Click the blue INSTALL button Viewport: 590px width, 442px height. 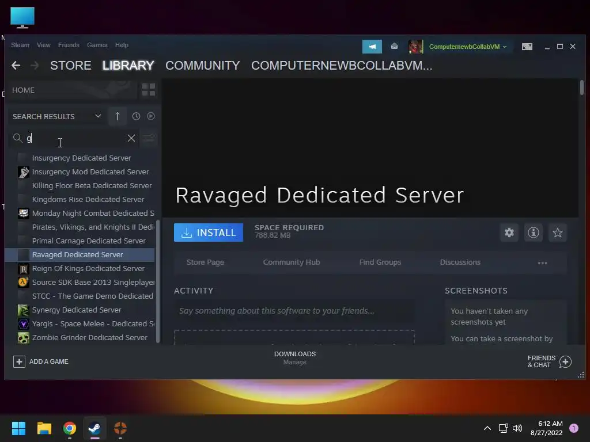tap(209, 233)
